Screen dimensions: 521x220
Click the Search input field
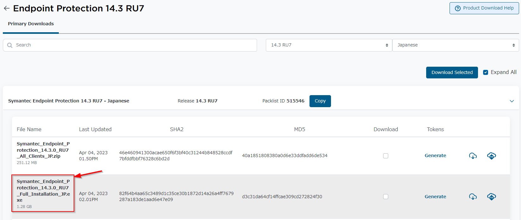(x=130, y=45)
